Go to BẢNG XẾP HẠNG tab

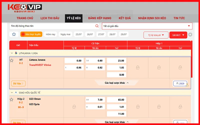[99, 18]
